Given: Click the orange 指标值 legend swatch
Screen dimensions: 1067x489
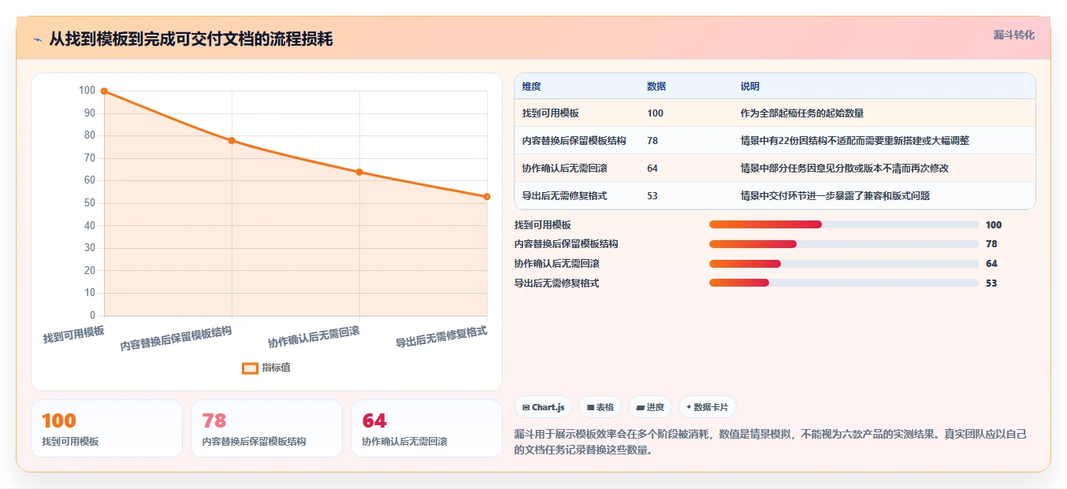Looking at the screenshot, I should click(250, 368).
